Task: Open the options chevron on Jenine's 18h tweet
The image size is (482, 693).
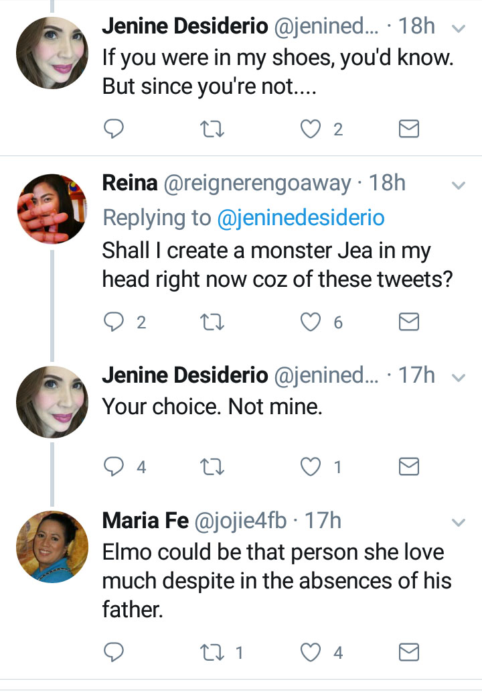Action: [459, 29]
